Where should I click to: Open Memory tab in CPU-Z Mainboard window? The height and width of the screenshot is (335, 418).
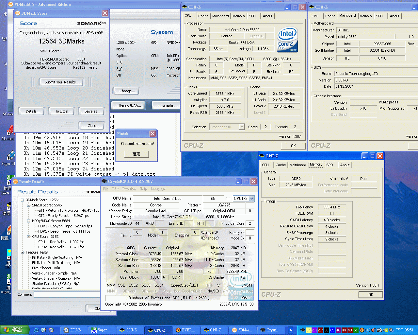tap(366, 16)
